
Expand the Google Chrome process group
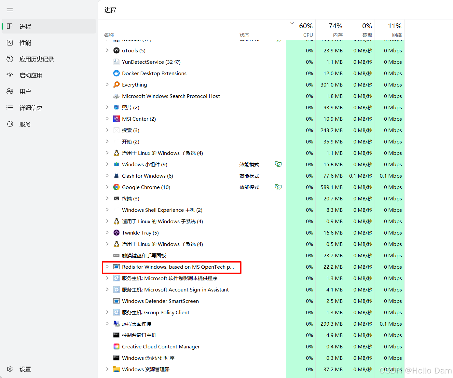click(x=107, y=187)
